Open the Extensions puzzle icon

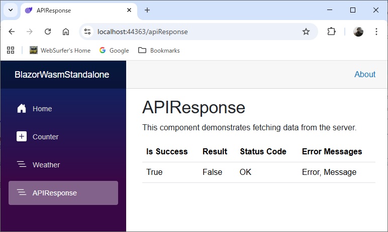(331, 32)
